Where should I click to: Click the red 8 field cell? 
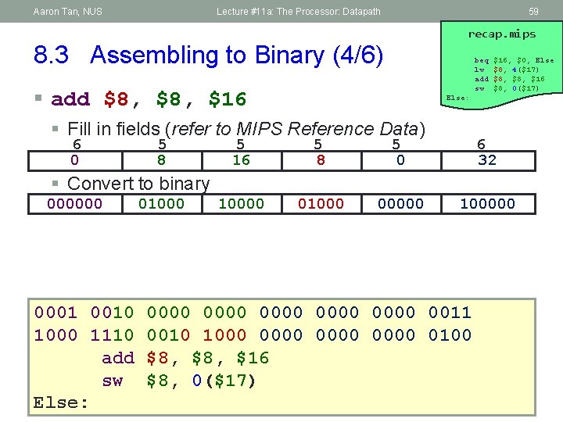pos(321,160)
